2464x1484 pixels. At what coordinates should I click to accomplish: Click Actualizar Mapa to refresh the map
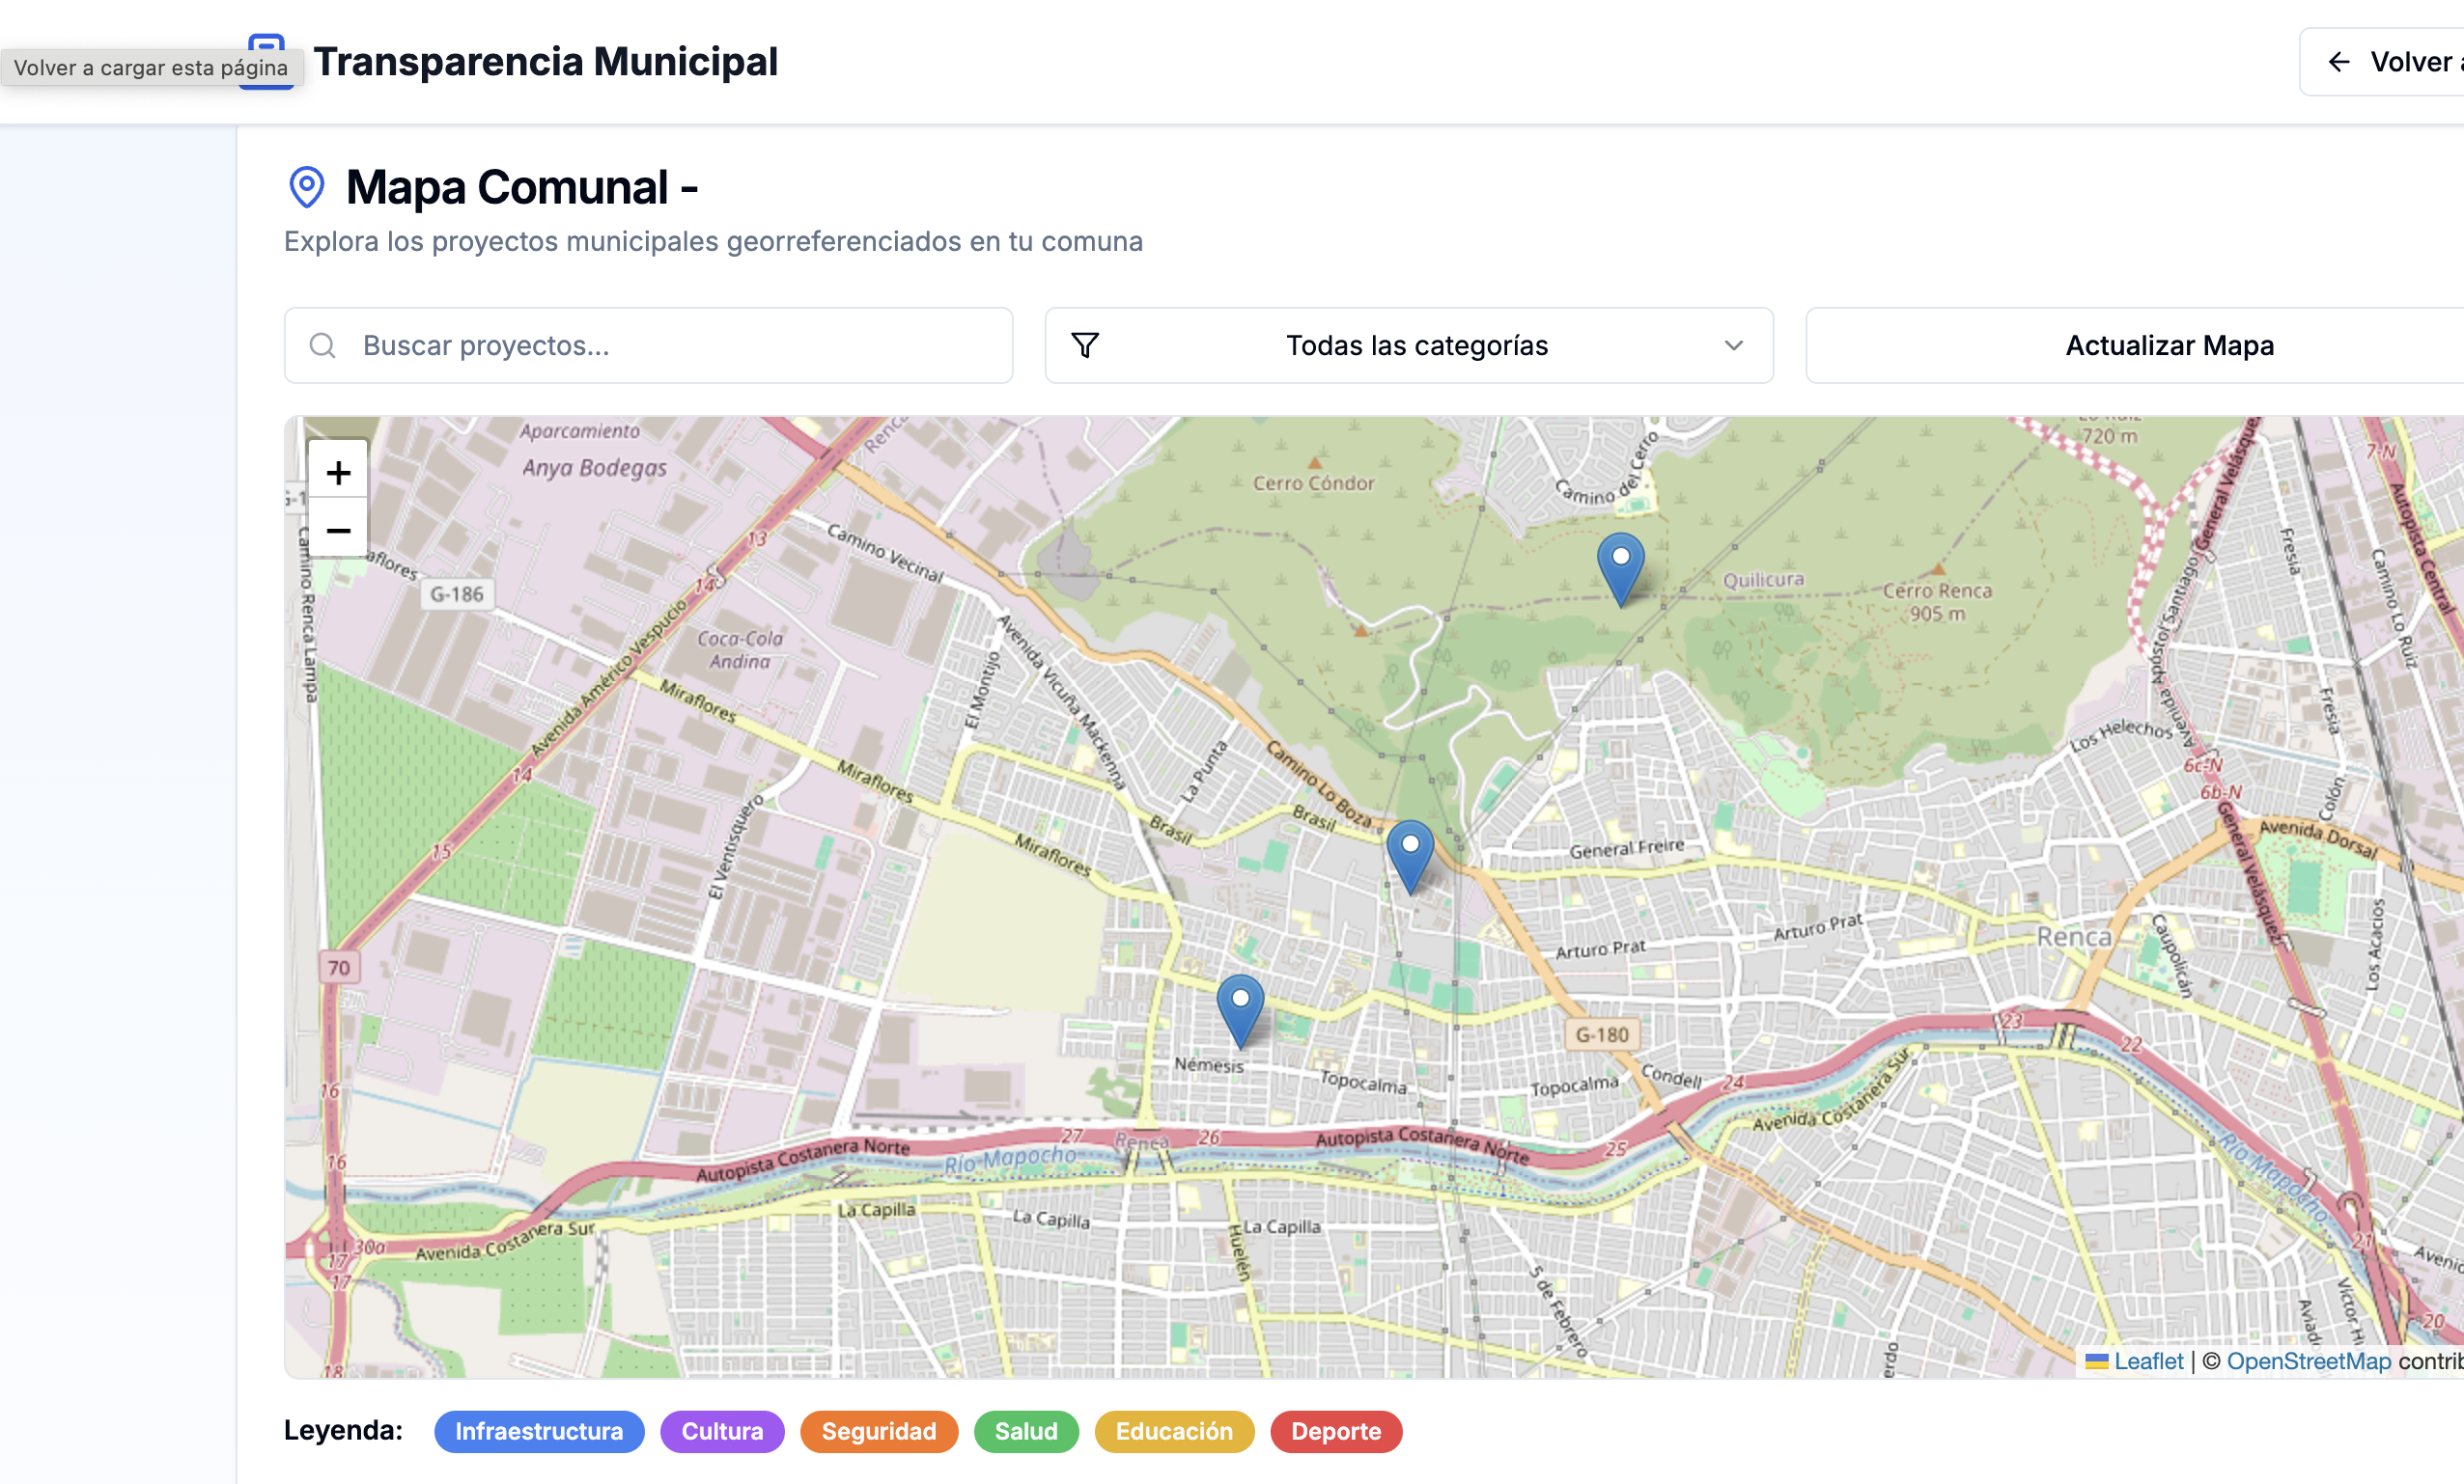tap(2168, 344)
